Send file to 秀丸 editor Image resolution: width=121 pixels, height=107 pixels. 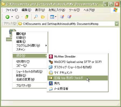click(x=77, y=83)
